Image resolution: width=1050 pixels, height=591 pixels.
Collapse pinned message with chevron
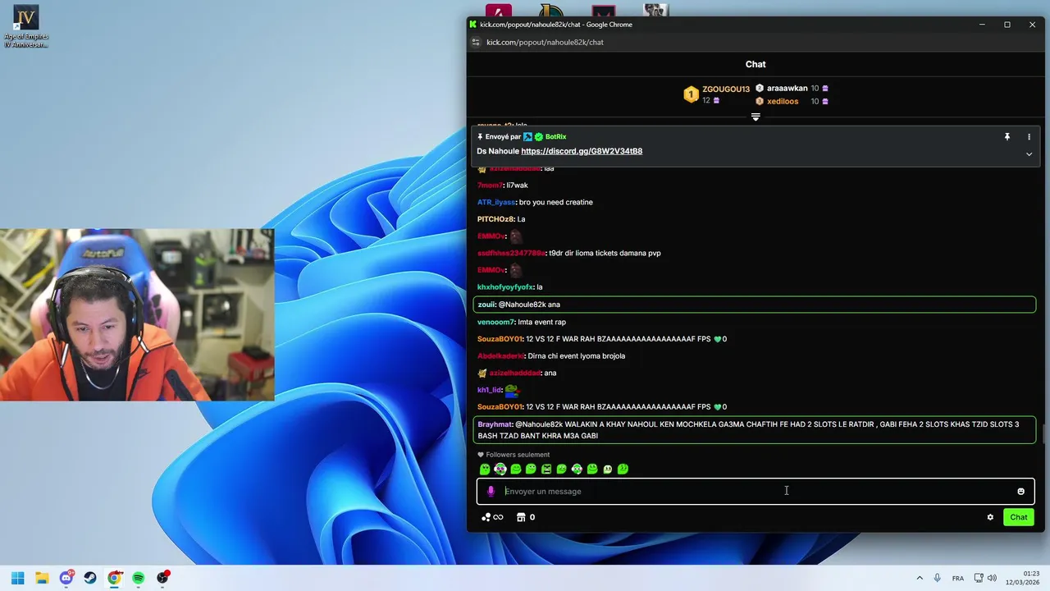pos(1029,153)
